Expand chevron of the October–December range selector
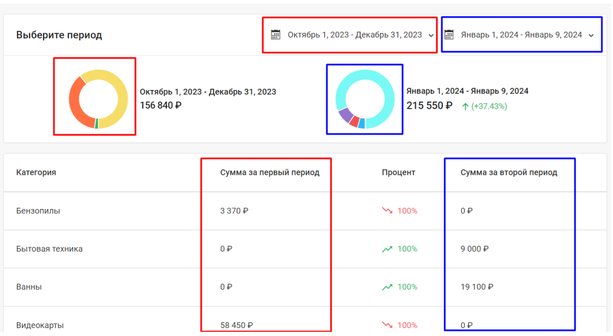This screenshot has height=336, width=613. click(431, 36)
